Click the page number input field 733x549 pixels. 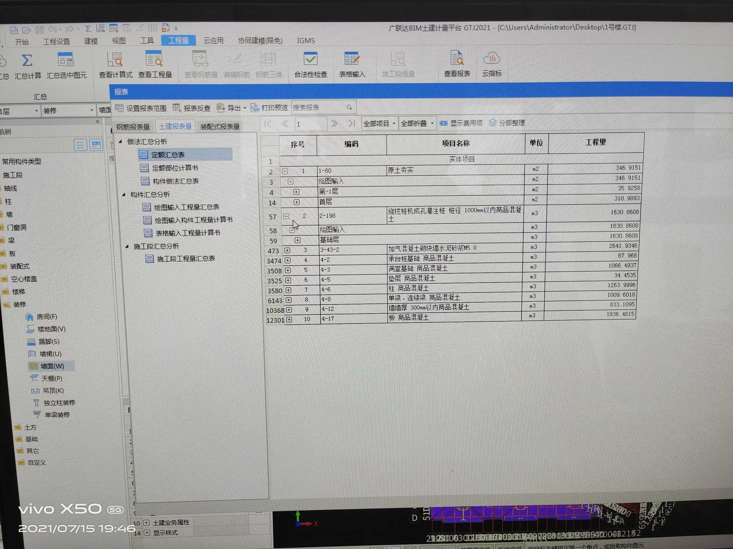coord(310,124)
